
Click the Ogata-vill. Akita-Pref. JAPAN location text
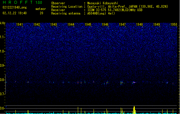coord(128,7)
